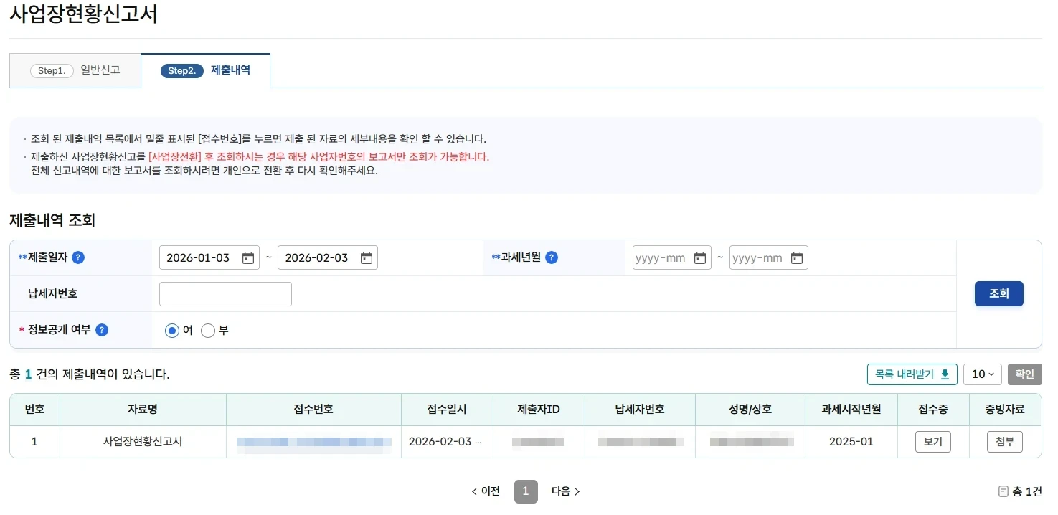Select 부 radio button for 정보공개
Viewport: 1058px width, 515px height.
coord(208,331)
